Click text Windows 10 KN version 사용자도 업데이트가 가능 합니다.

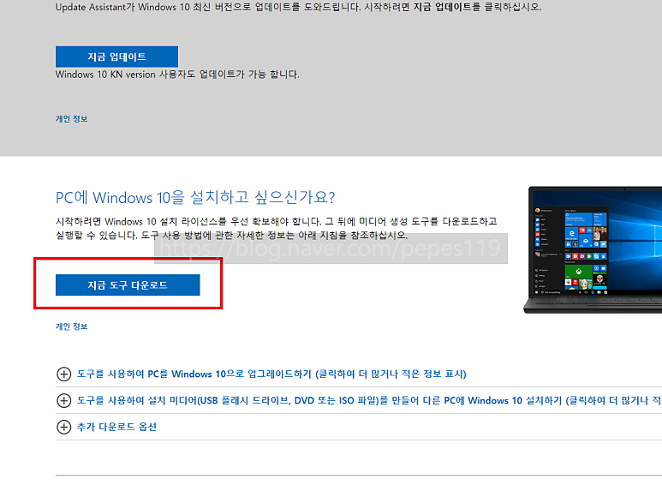(x=177, y=75)
